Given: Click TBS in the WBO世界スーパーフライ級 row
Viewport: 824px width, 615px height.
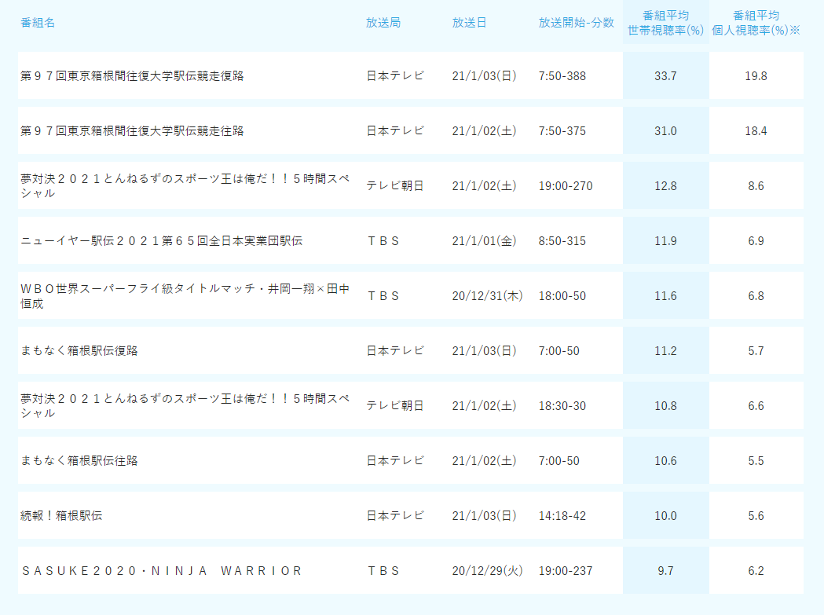Looking at the screenshot, I should 383,296.
